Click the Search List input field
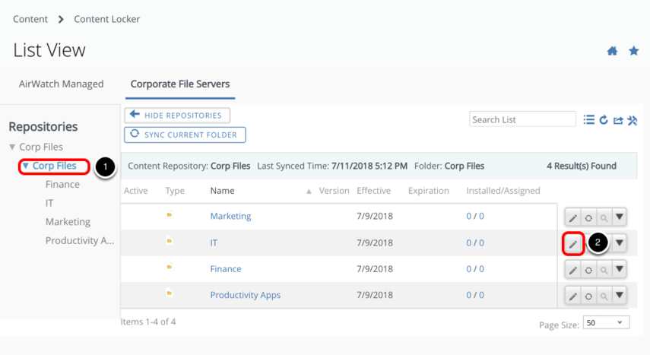The image size is (650, 355). tap(522, 119)
